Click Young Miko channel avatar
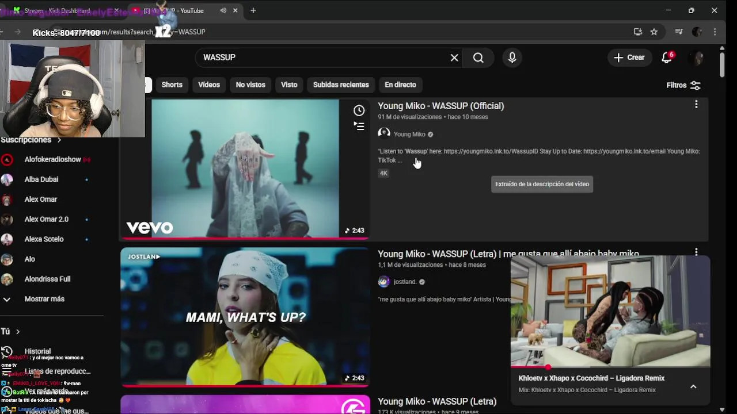The image size is (737, 414). [384, 133]
